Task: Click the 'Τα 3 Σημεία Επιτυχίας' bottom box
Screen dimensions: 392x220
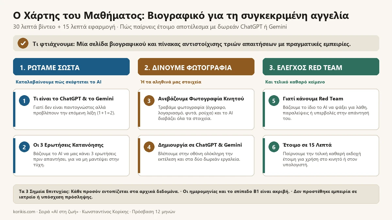Action: coord(196,194)
